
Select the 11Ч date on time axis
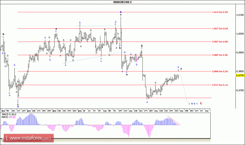click(18, 111)
